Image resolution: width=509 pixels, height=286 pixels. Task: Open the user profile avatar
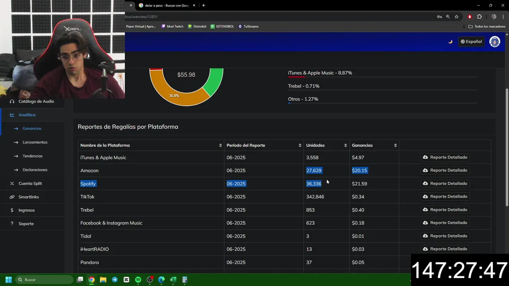(495, 41)
